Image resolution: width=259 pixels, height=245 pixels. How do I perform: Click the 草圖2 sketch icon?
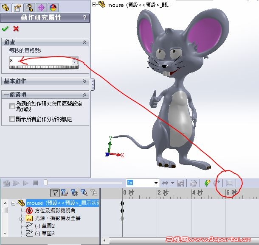[29, 226]
